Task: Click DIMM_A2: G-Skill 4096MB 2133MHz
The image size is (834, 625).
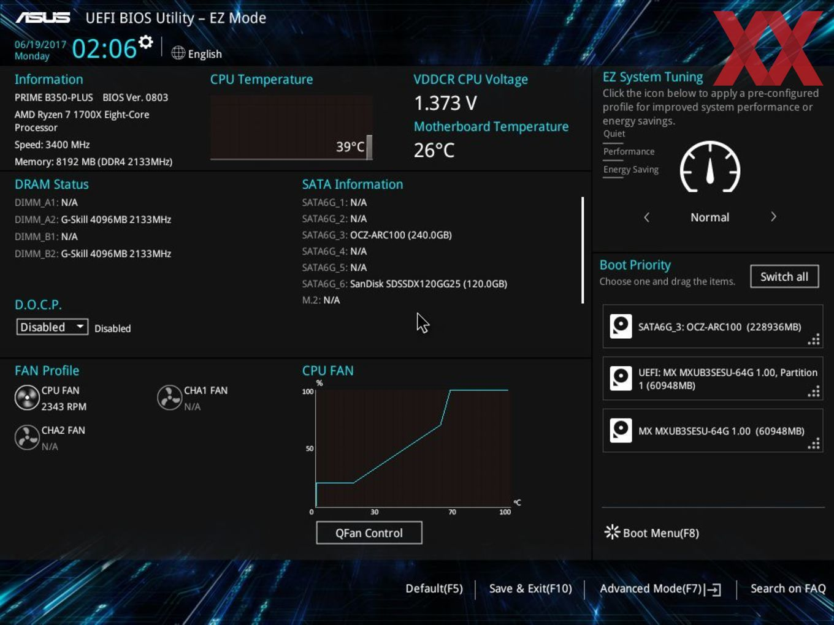Action: coord(93,219)
